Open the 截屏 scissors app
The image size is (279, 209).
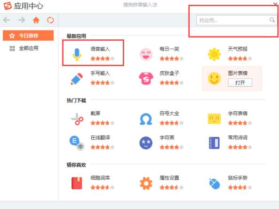77,119
